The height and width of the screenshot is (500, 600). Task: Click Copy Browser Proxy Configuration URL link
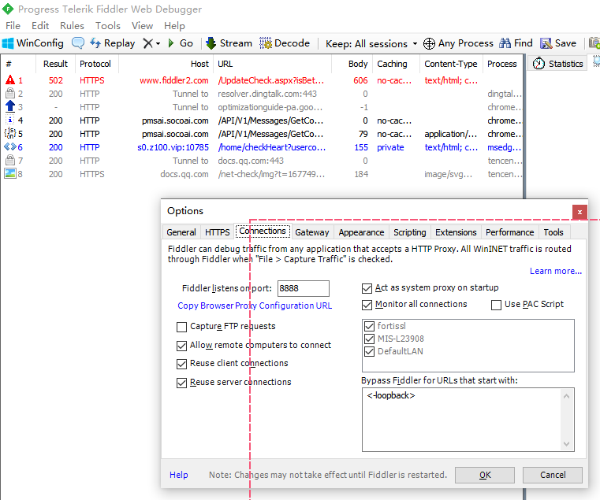coord(255,306)
